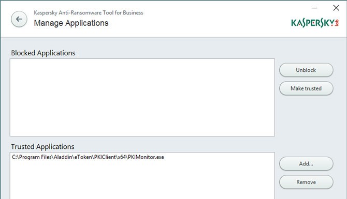Image resolution: width=347 pixels, height=199 pixels.
Task: Click the Kaspersky Anti-Ransomware Tool for Business title
Action: [x=89, y=12]
